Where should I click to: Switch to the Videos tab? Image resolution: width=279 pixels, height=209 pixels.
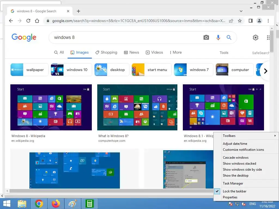click(x=154, y=53)
